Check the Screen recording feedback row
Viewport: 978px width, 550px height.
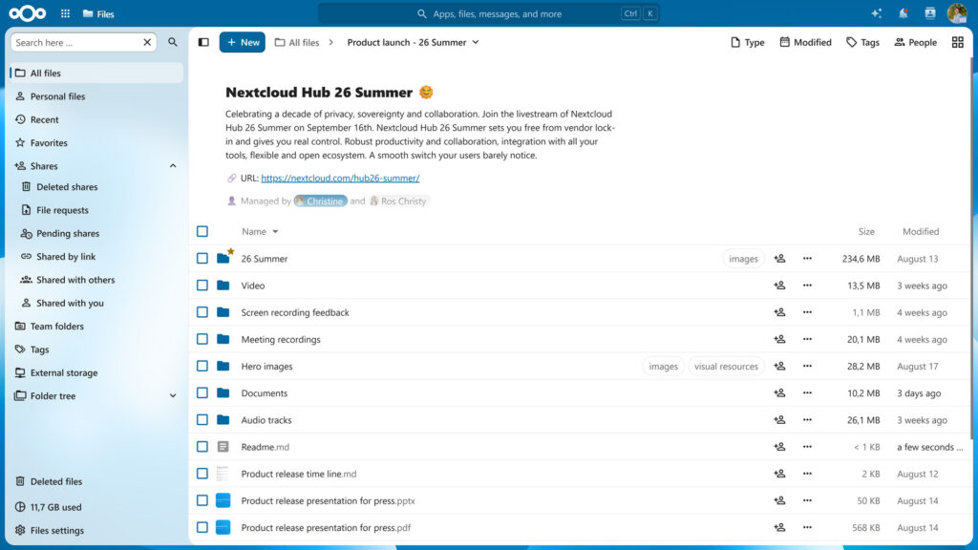(202, 312)
